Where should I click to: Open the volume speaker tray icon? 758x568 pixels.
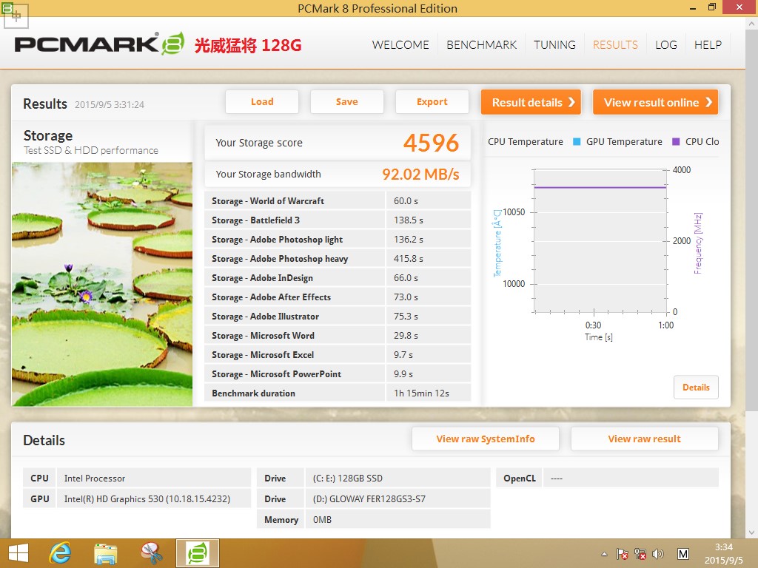(658, 554)
